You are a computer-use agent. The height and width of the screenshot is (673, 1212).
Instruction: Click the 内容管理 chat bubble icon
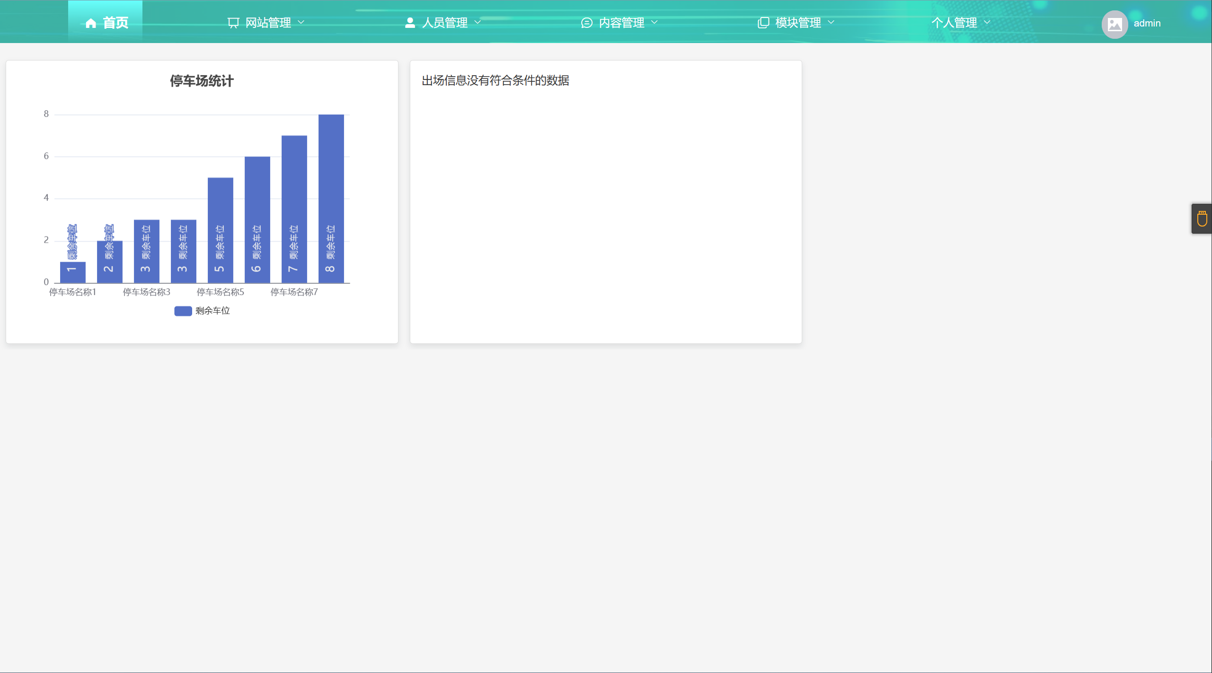pyautogui.click(x=586, y=23)
